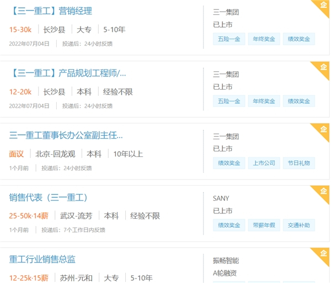Click the 25-50k·14薪 salary text
This screenshot has height=283, width=331.
tap(29, 216)
